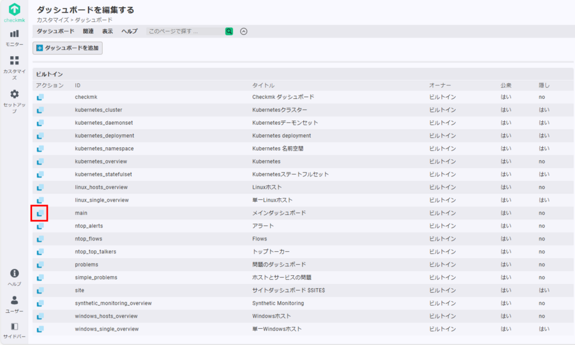Screen dimensions: 575x345
Task: Click the アラート title cell
Action: coord(263,226)
